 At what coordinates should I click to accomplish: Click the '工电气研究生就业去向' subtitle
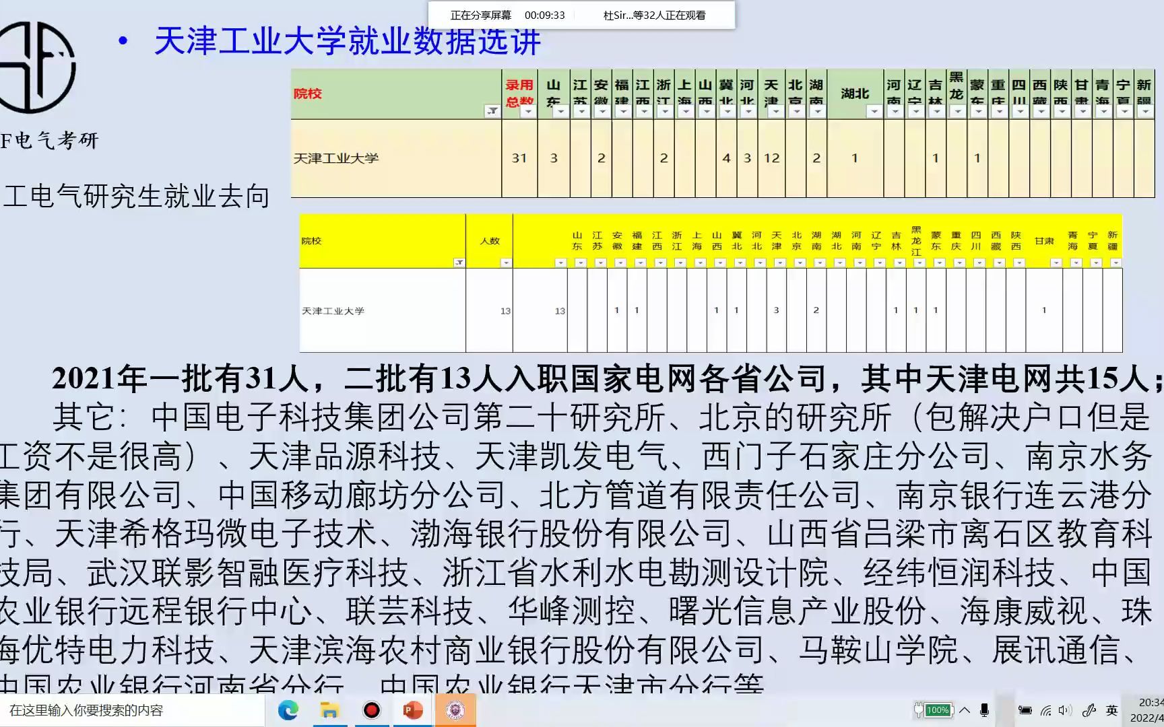point(137,197)
